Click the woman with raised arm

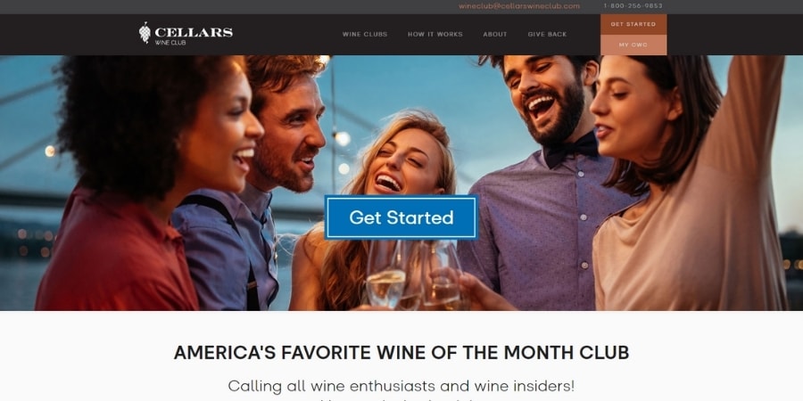(x=686, y=184)
